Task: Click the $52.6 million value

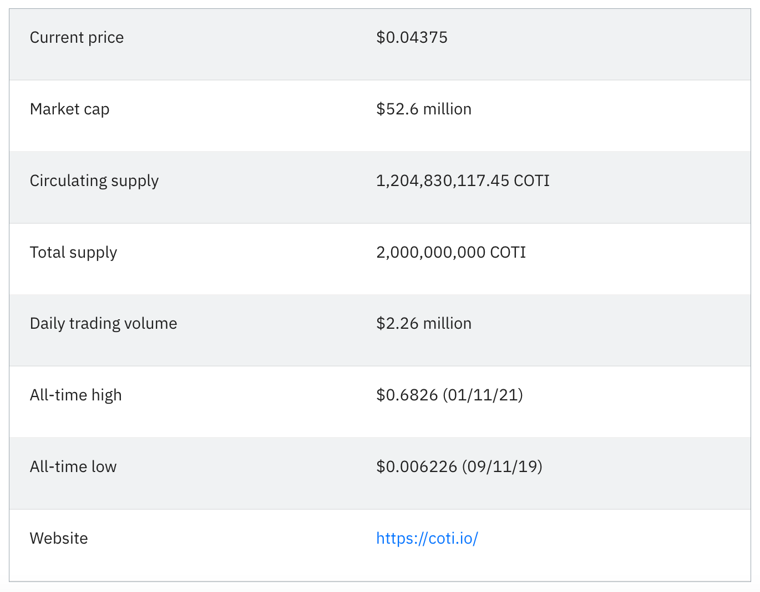Action: pyautogui.click(x=424, y=109)
